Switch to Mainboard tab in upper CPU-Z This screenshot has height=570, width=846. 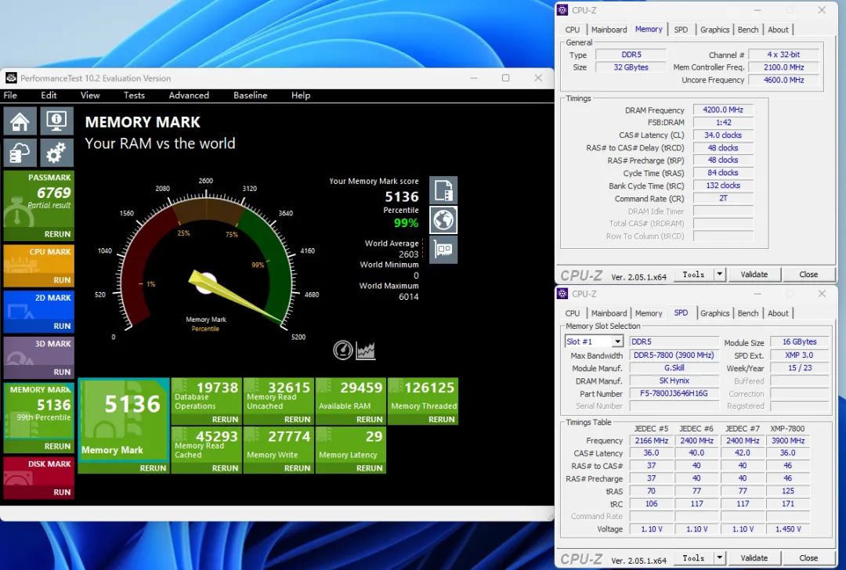point(609,30)
